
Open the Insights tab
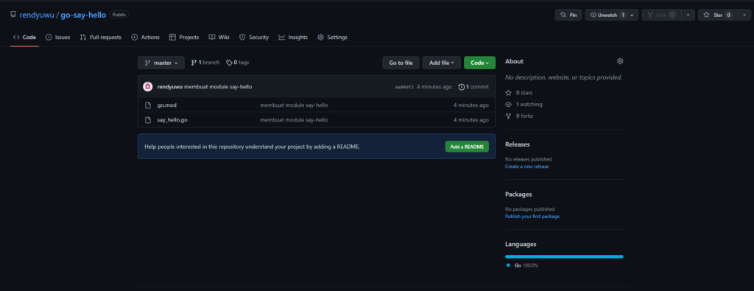pyautogui.click(x=293, y=37)
